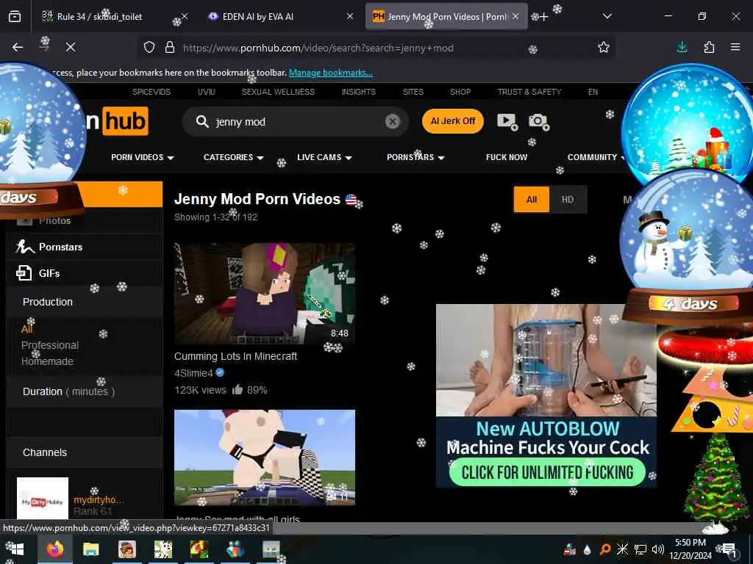Click the upload video icon
The width and height of the screenshot is (753, 564).
[507, 121]
